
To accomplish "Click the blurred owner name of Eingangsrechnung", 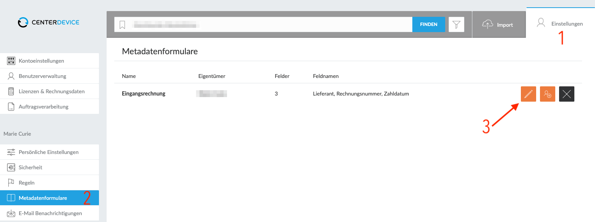I will (x=212, y=94).
